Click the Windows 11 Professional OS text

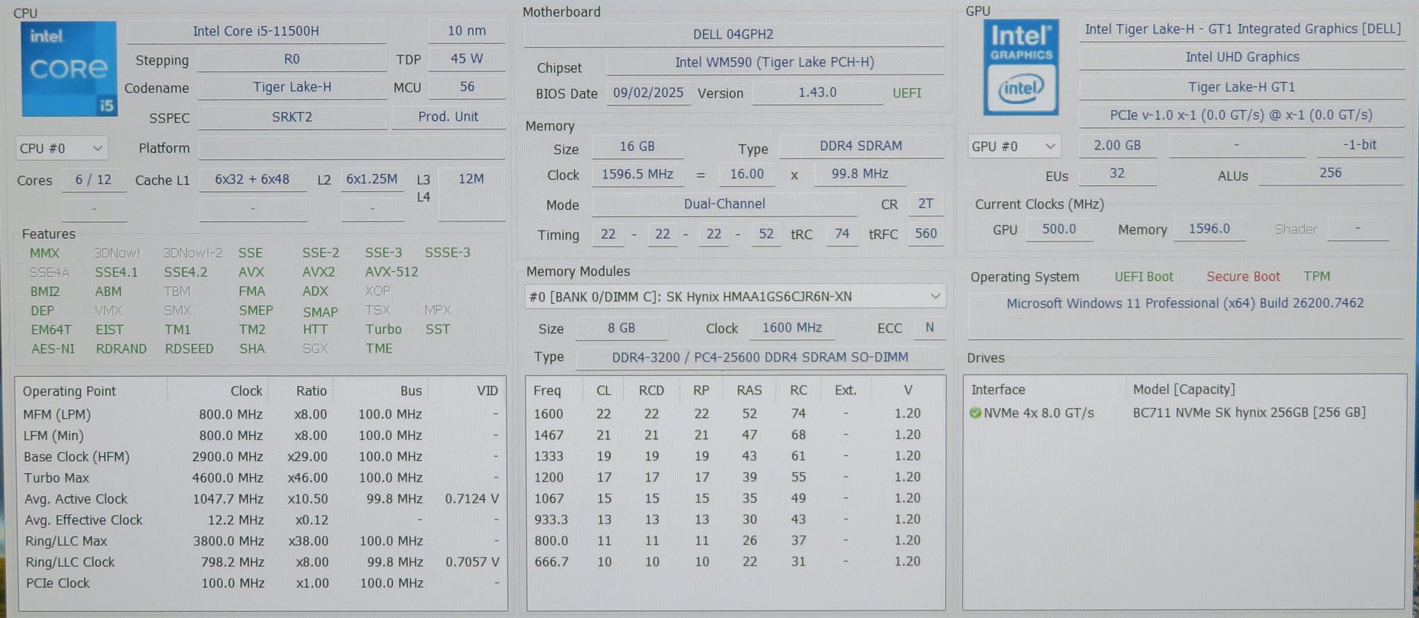coord(1184,303)
